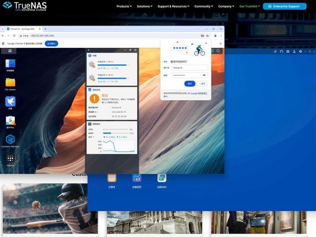Image resolution: width=316 pixels, height=237 pixels.
Task: Click the browser address bar URL
Action: pyautogui.click(x=43, y=36)
